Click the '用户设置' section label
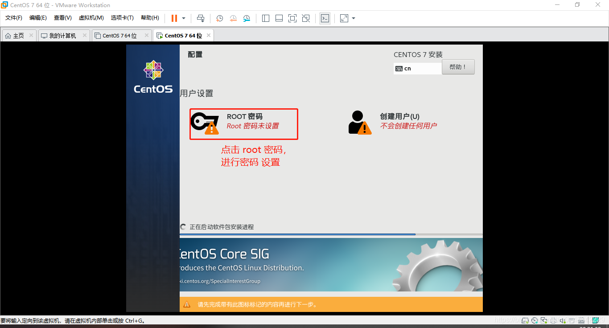 [197, 93]
